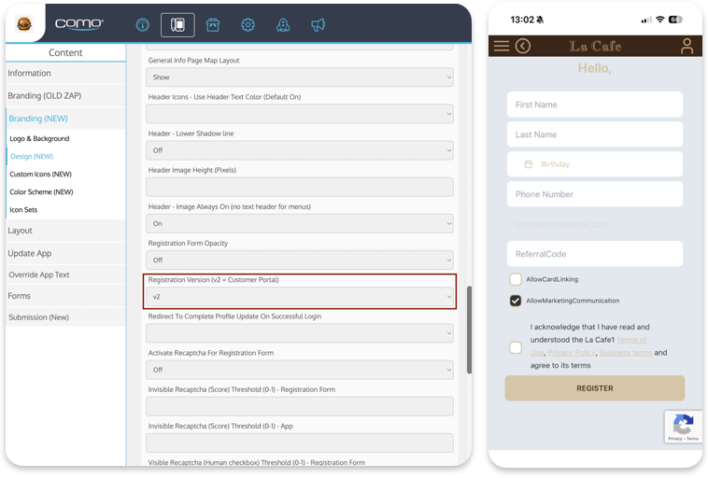
Task: Check the AllowCardLinking checkbox
Action: click(x=516, y=279)
